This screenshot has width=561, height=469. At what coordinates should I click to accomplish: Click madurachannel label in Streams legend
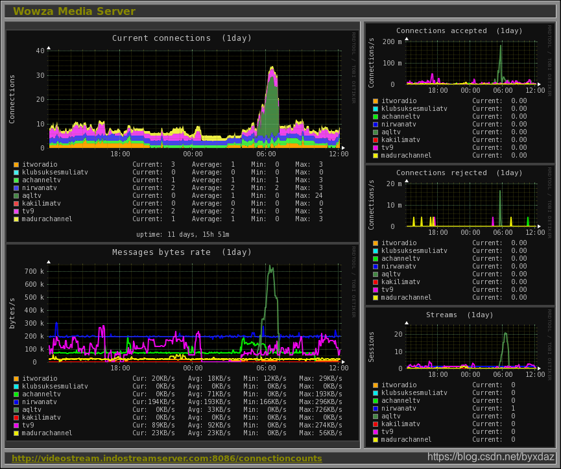coord(406,440)
